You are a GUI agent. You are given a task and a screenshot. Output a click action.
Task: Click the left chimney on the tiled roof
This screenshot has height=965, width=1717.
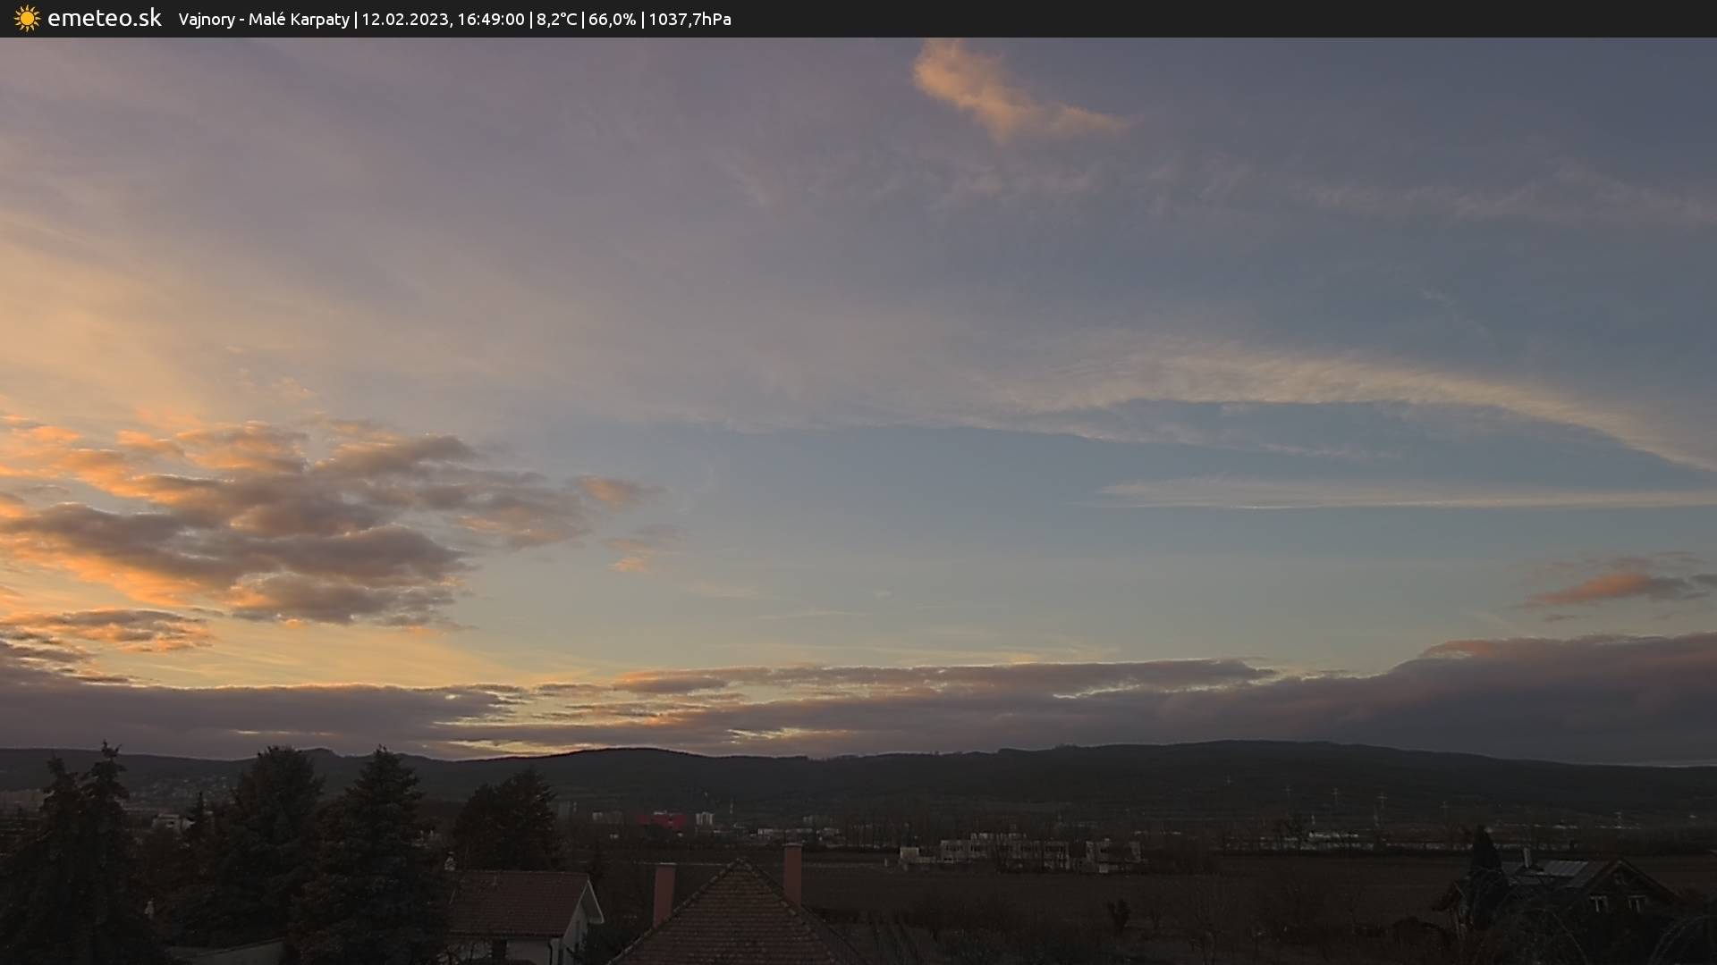[664, 892]
